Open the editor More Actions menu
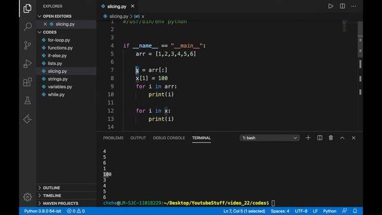 [354, 6]
